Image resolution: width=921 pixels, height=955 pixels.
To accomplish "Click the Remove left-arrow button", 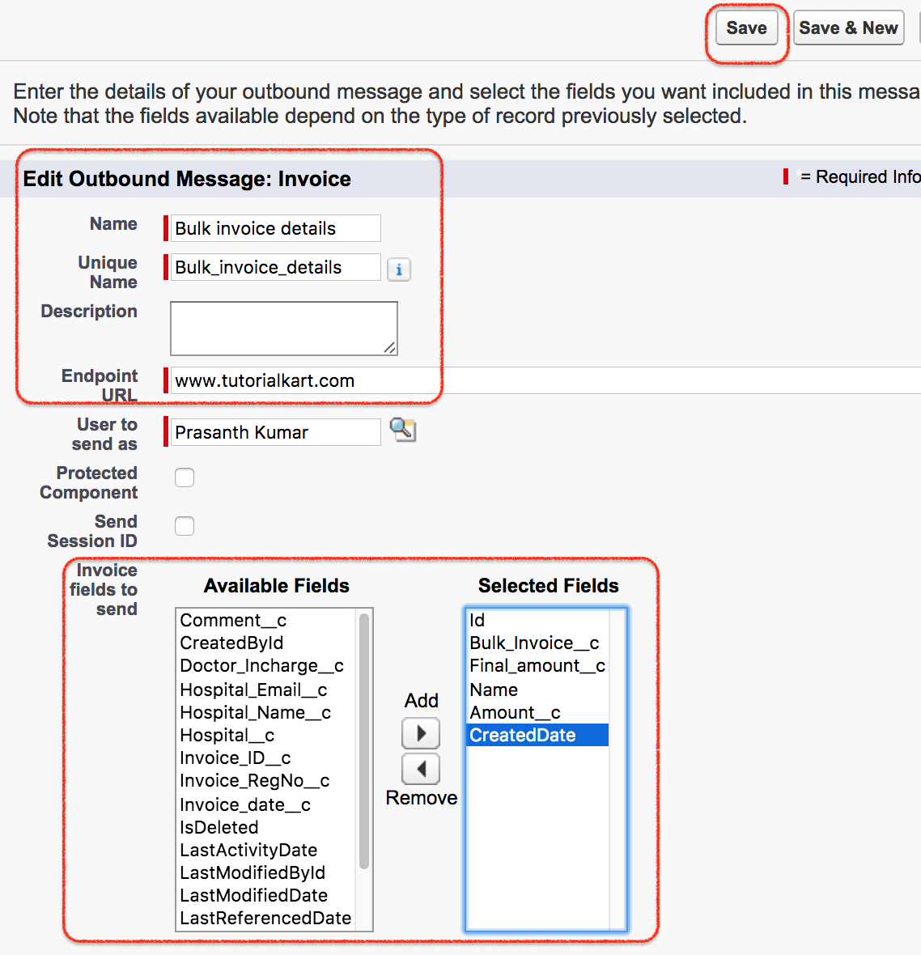I will tap(421, 769).
